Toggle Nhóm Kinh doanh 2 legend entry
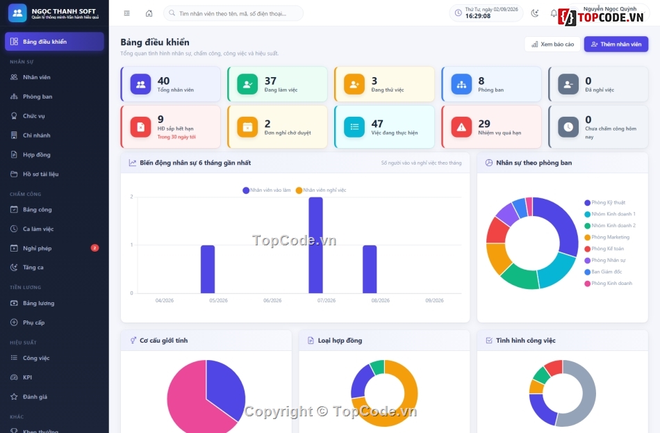660x433 pixels. (610, 226)
